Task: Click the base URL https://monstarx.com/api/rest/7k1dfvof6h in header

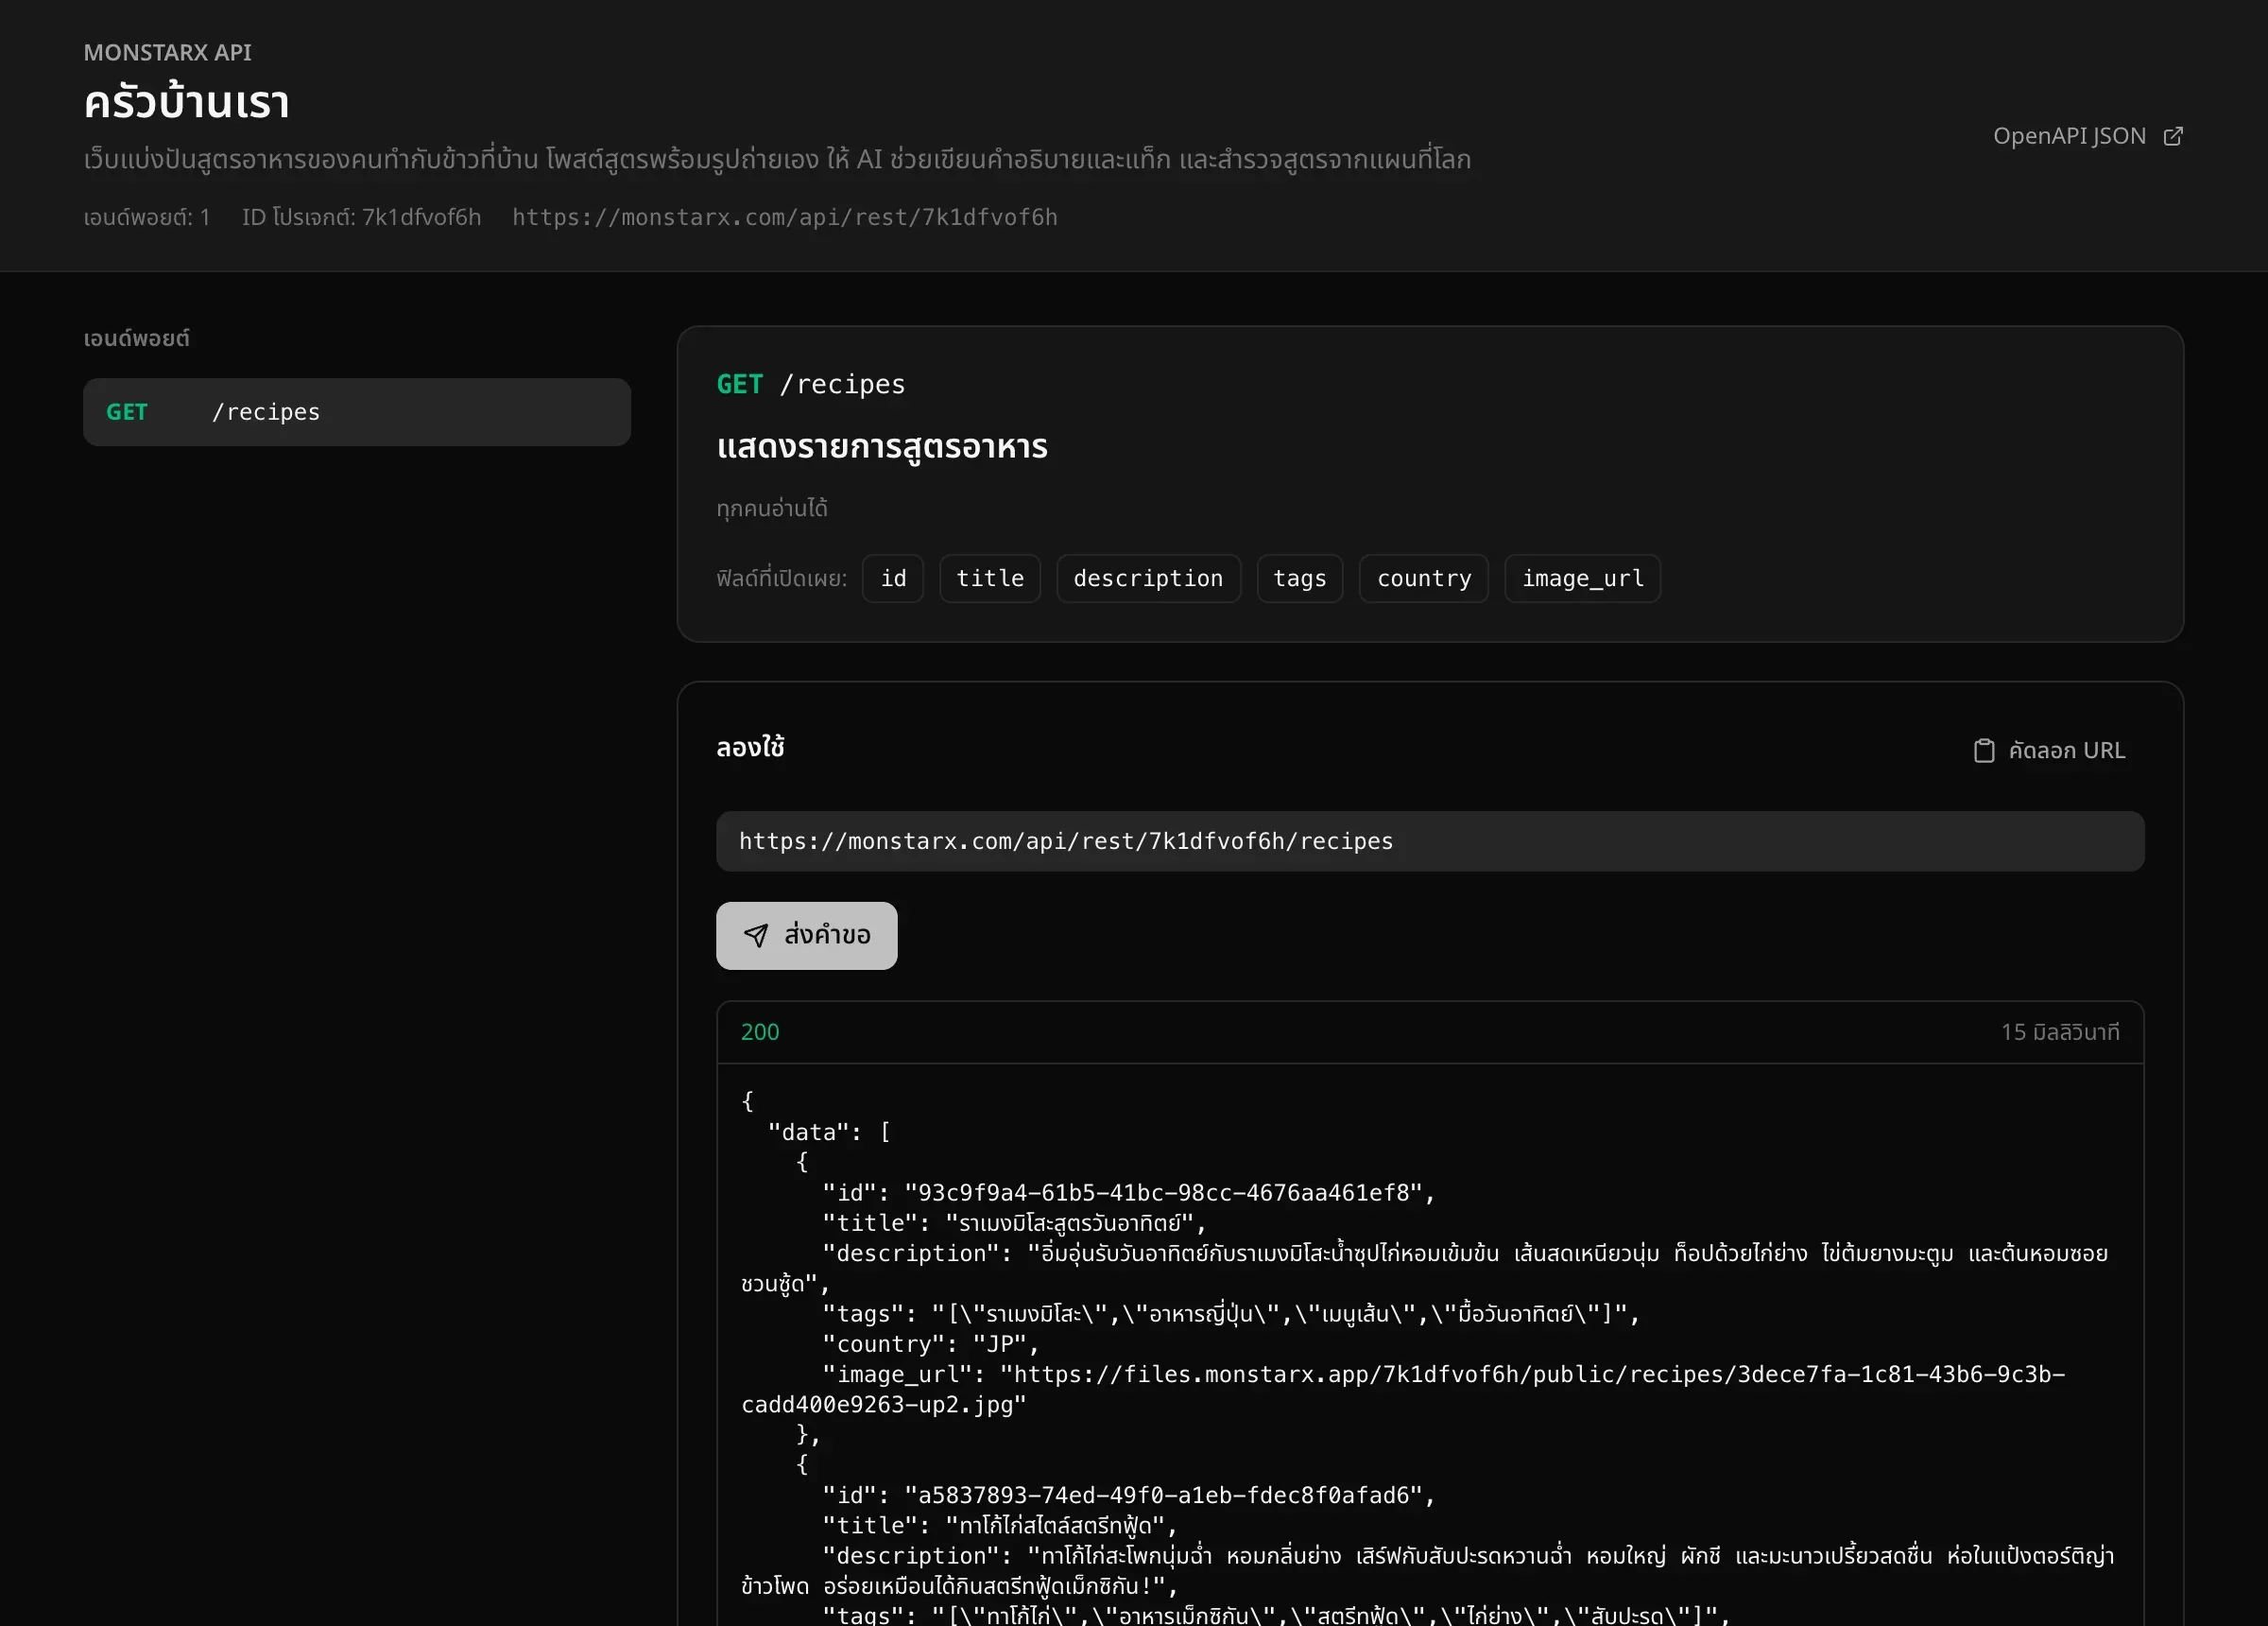Action: coord(784,217)
